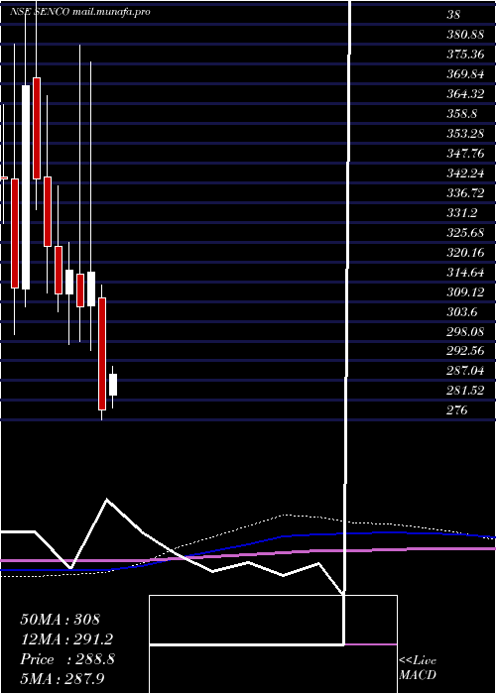Select the 342.24 price axis label
496x694 pixels.
point(466,173)
